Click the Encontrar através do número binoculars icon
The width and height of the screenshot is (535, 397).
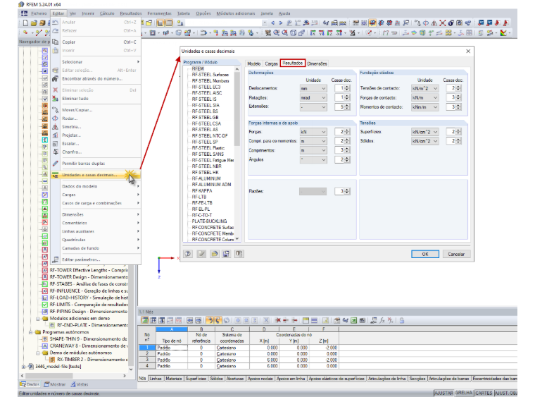click(x=56, y=78)
